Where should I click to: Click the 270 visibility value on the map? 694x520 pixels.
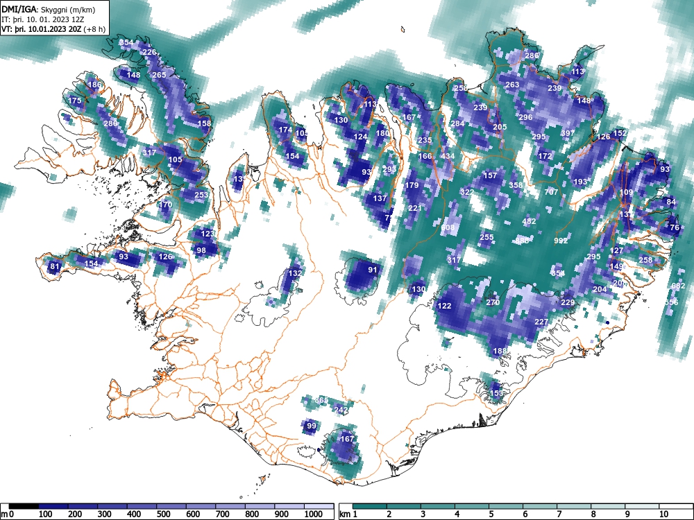pyautogui.click(x=493, y=302)
